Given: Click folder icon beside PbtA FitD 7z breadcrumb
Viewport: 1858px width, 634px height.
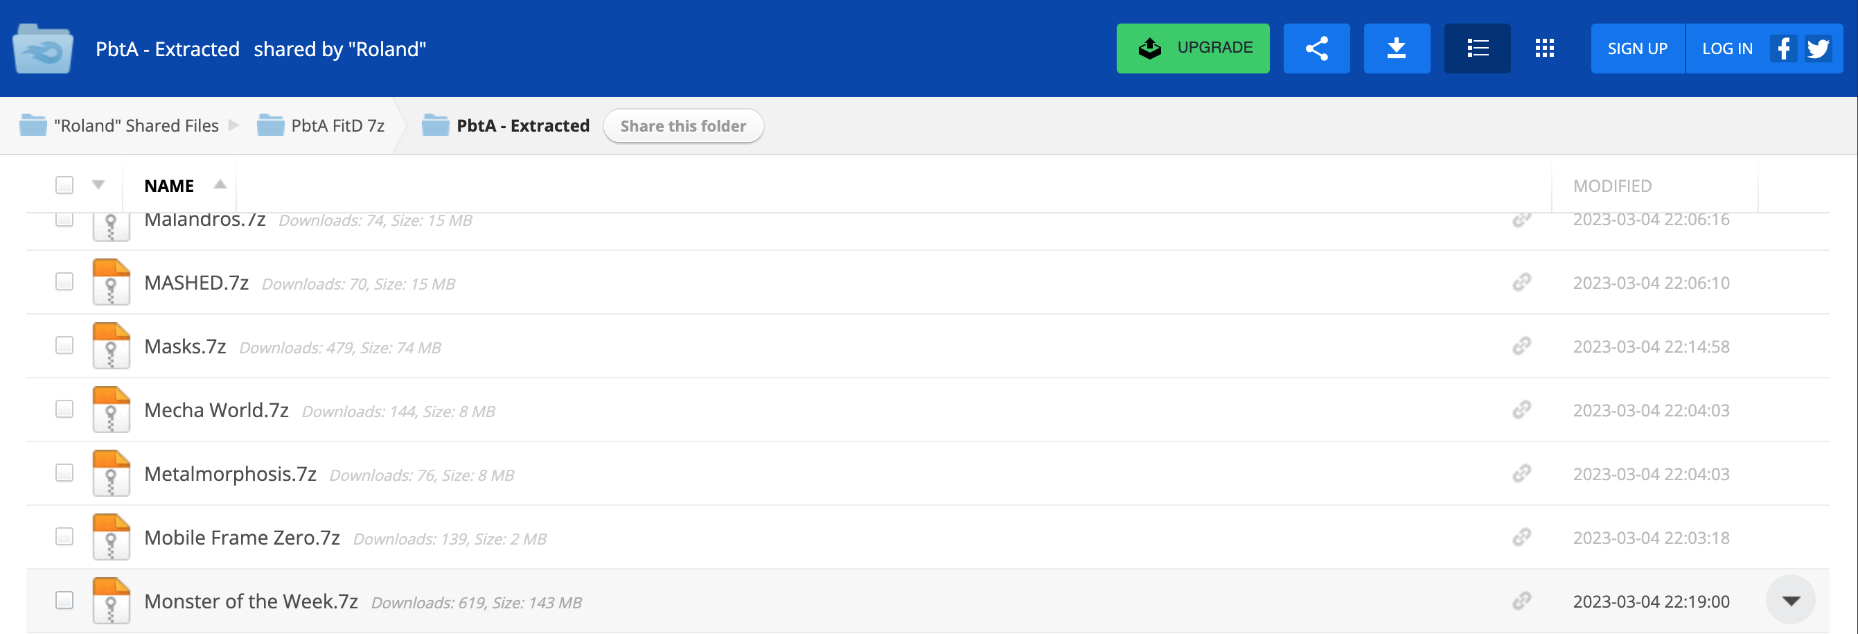Looking at the screenshot, I should pyautogui.click(x=270, y=125).
